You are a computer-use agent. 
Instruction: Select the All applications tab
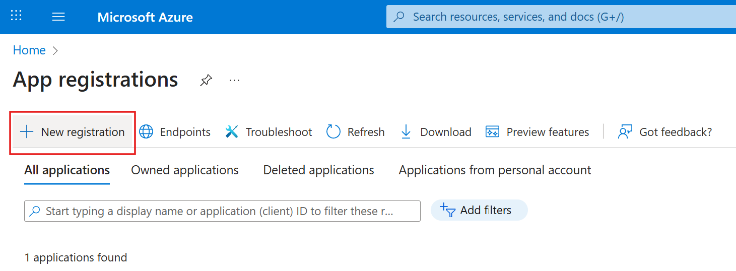coord(67,170)
